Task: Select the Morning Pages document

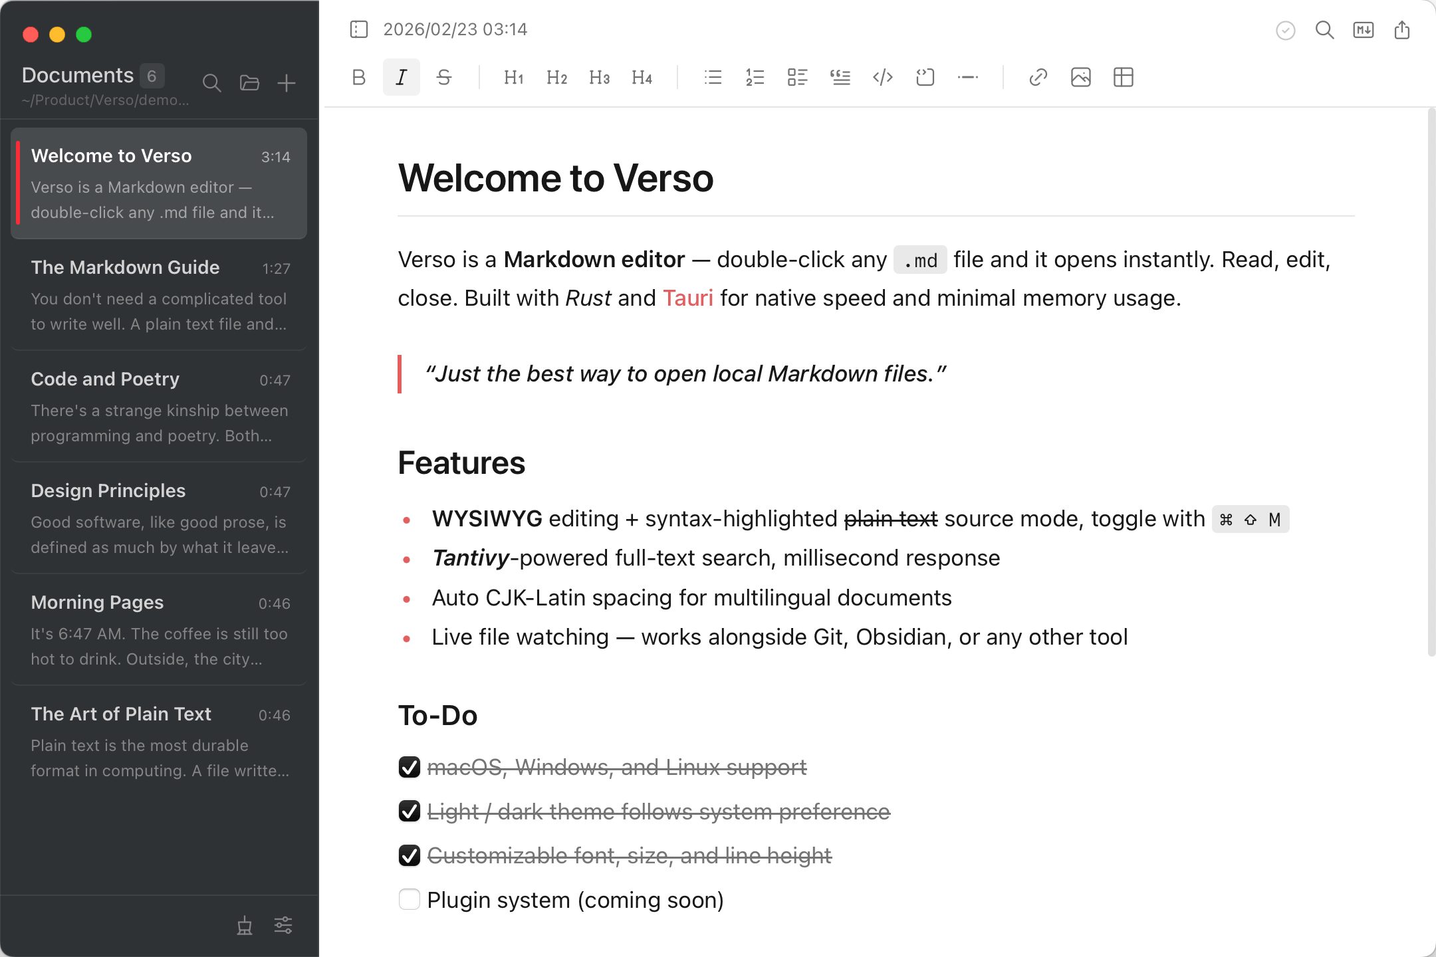Action: 160,628
